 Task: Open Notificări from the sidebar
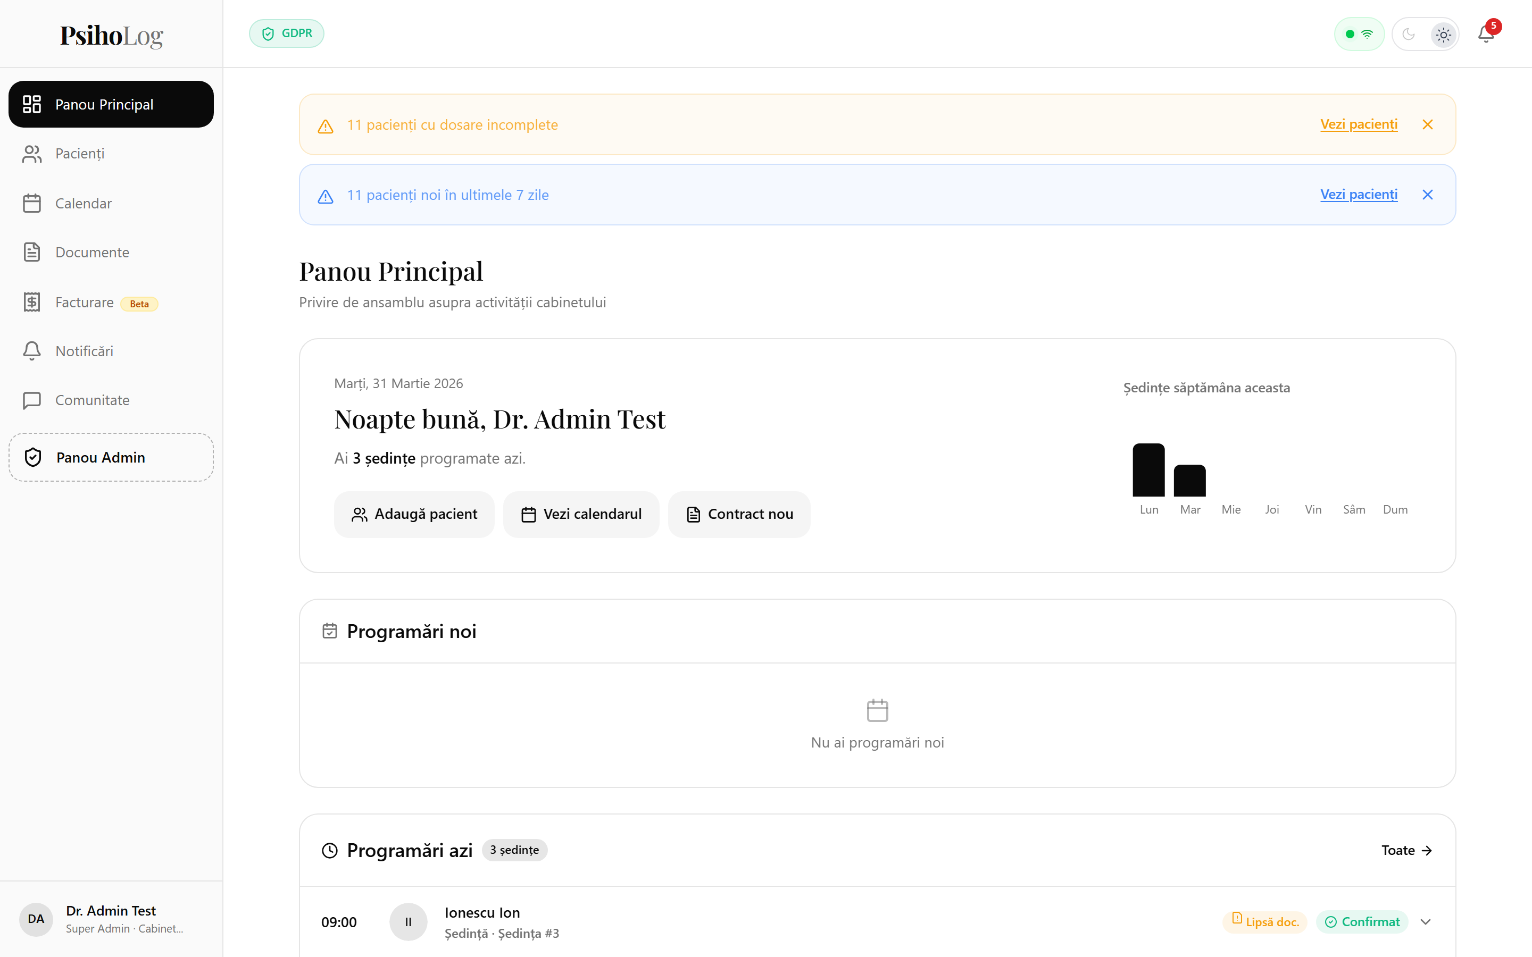pos(84,351)
